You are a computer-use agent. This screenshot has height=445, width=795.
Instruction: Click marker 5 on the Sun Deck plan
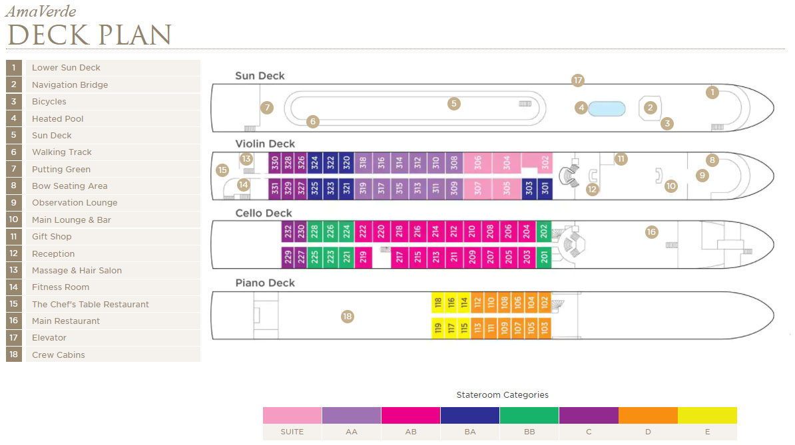click(454, 104)
